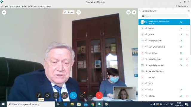Click muted mic icon for Mykola Berezovyi
The height and width of the screenshot is (107, 191).
(x=187, y=65)
